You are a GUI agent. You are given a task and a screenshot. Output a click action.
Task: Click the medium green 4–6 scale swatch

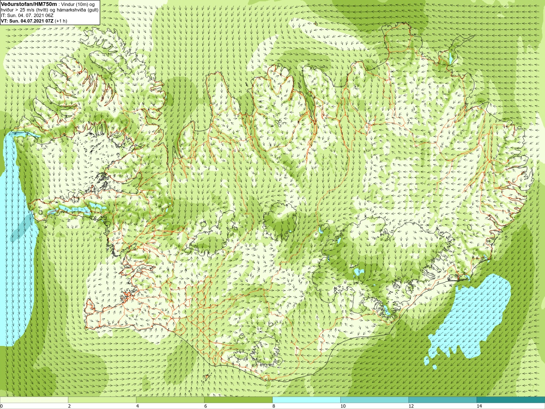click(170, 400)
